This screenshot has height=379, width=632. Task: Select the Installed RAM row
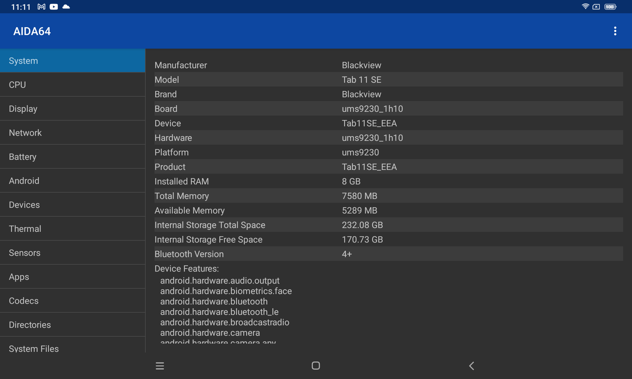[x=388, y=182]
